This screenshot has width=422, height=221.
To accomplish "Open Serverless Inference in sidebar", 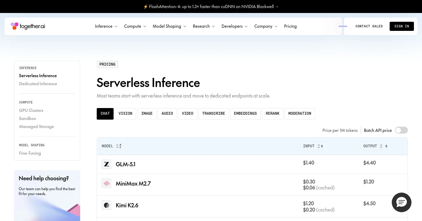I will (38, 76).
